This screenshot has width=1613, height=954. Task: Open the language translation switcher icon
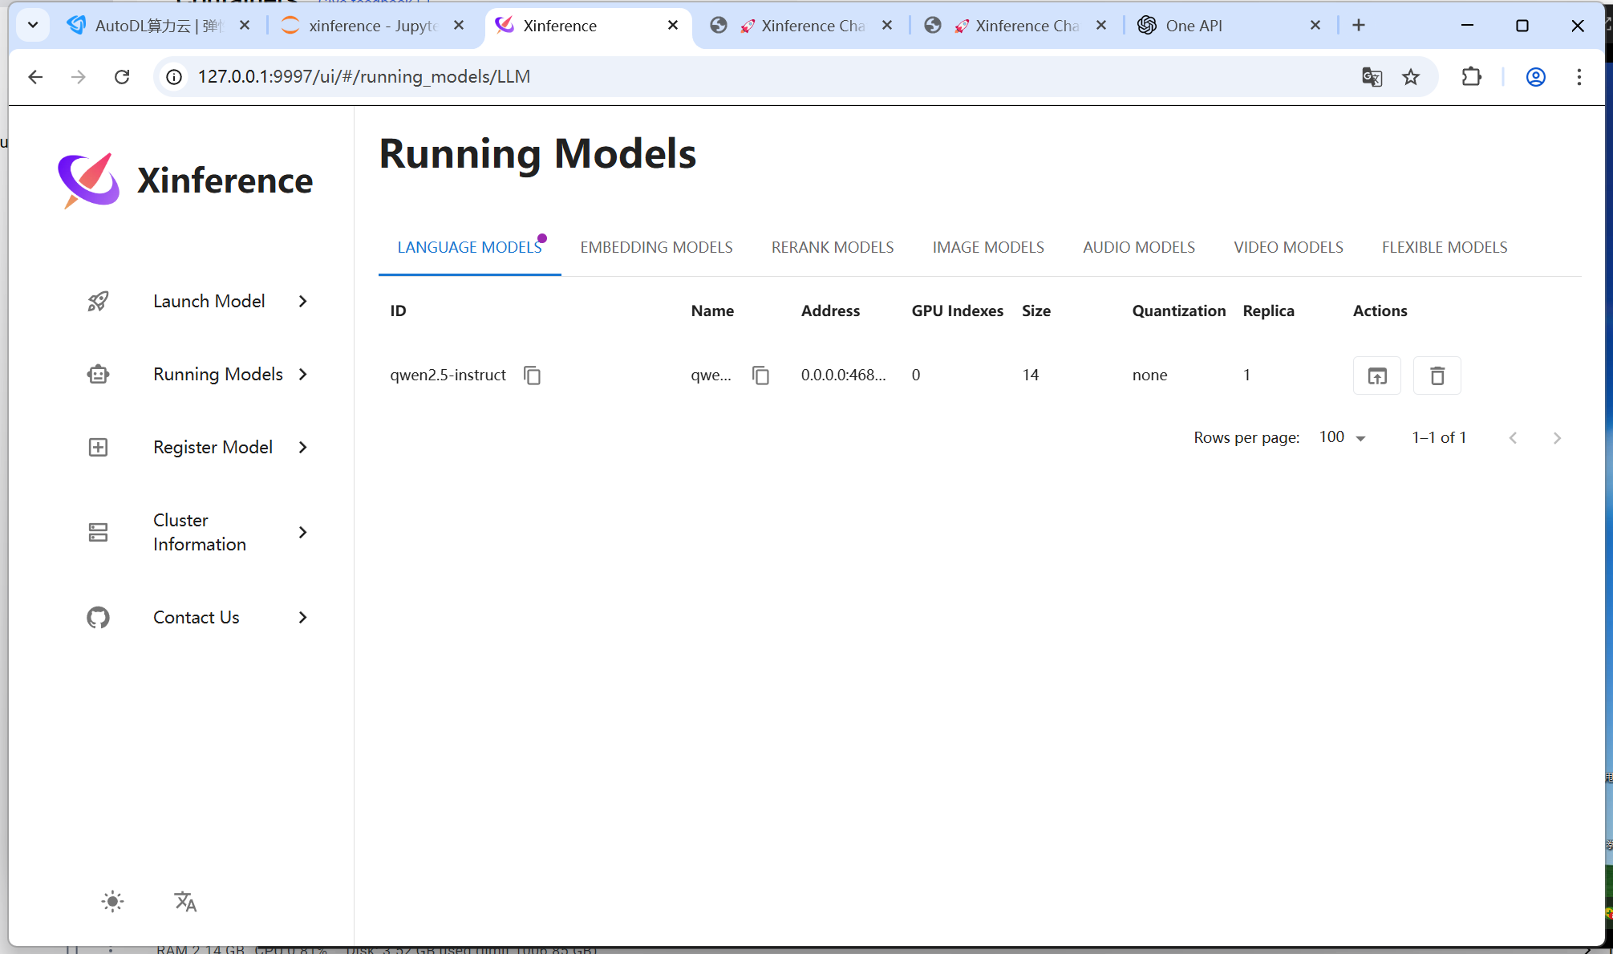point(185,901)
